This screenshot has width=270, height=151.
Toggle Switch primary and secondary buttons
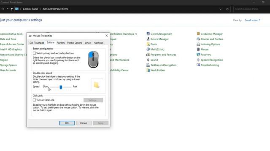pyautogui.click(x=34, y=53)
